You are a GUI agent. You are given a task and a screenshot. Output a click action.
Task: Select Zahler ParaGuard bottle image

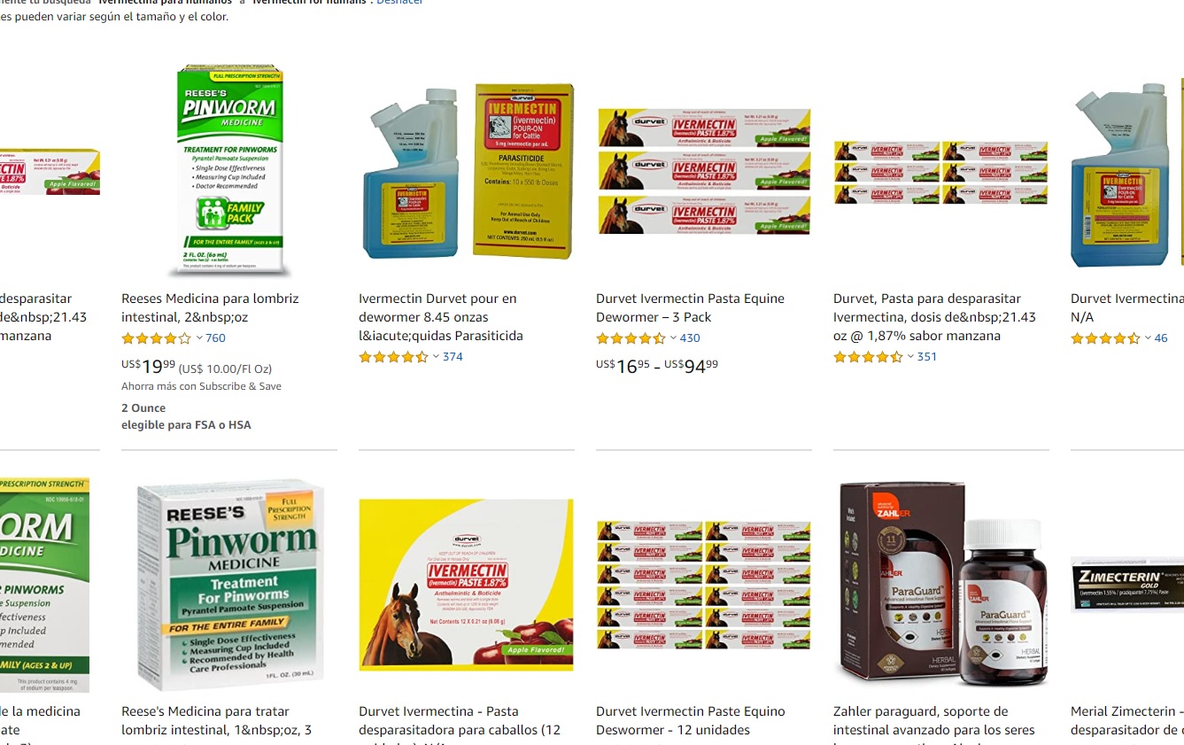941,584
